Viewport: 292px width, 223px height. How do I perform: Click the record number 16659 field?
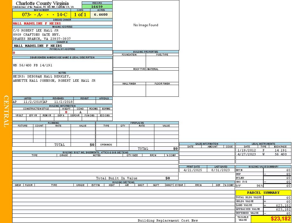[x=97, y=7]
